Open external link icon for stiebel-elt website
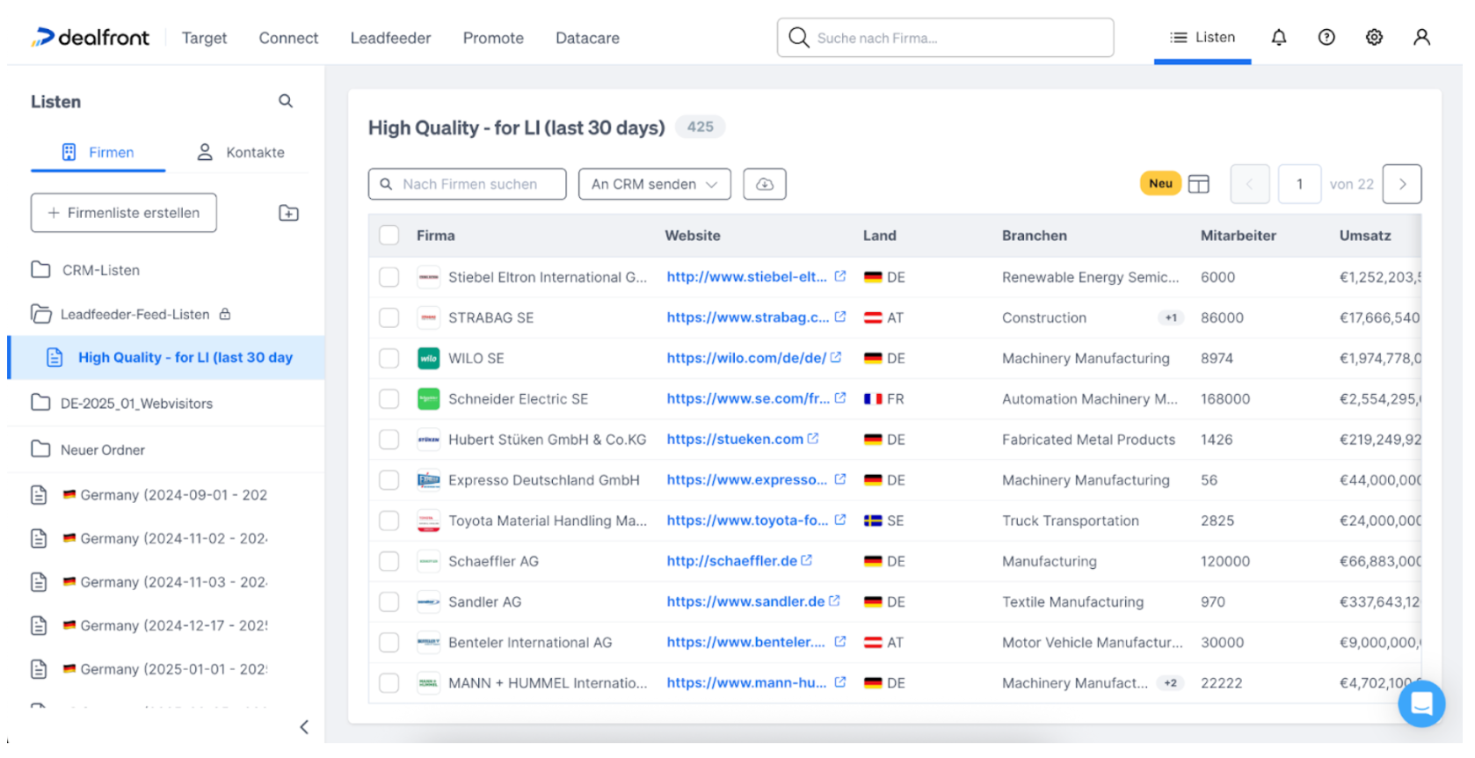Screen dimensions: 1475x758 pyautogui.click(x=840, y=276)
